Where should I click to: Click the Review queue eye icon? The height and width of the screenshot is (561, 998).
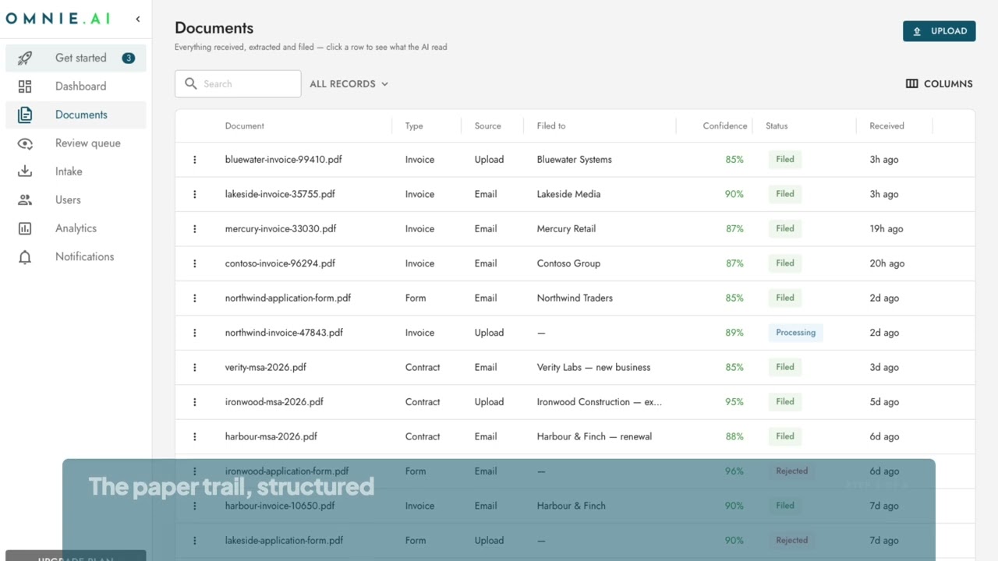click(x=25, y=143)
